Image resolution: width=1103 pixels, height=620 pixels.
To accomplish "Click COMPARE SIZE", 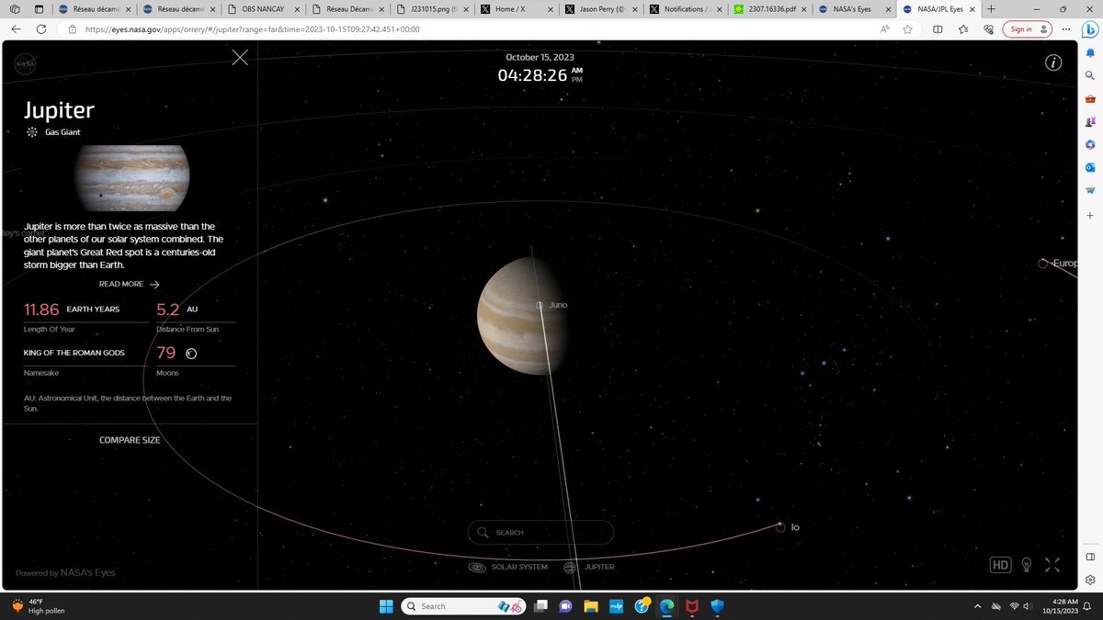I will coord(130,440).
